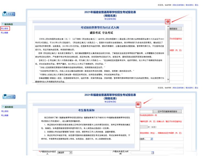Open 网上报名 link outlined in red
This screenshot has height=160, width=204.
(5, 28)
